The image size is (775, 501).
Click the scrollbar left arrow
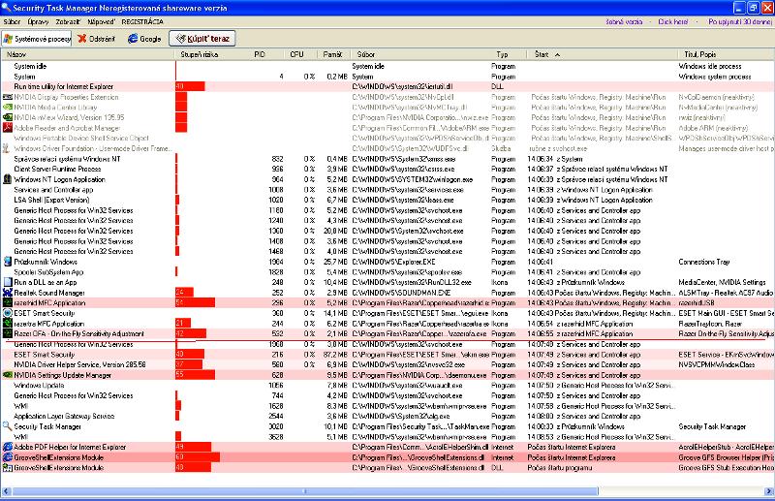coord(7,491)
